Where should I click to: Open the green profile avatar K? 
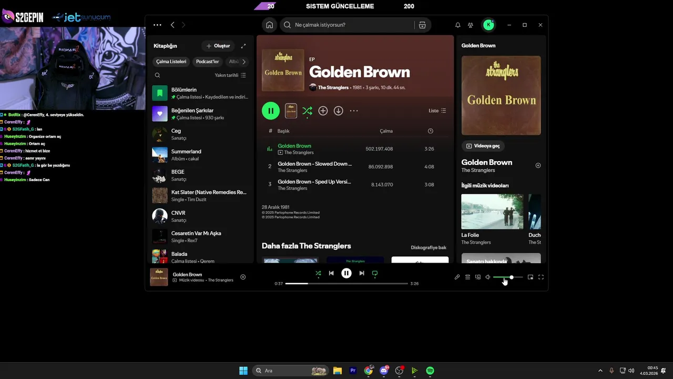[489, 25]
